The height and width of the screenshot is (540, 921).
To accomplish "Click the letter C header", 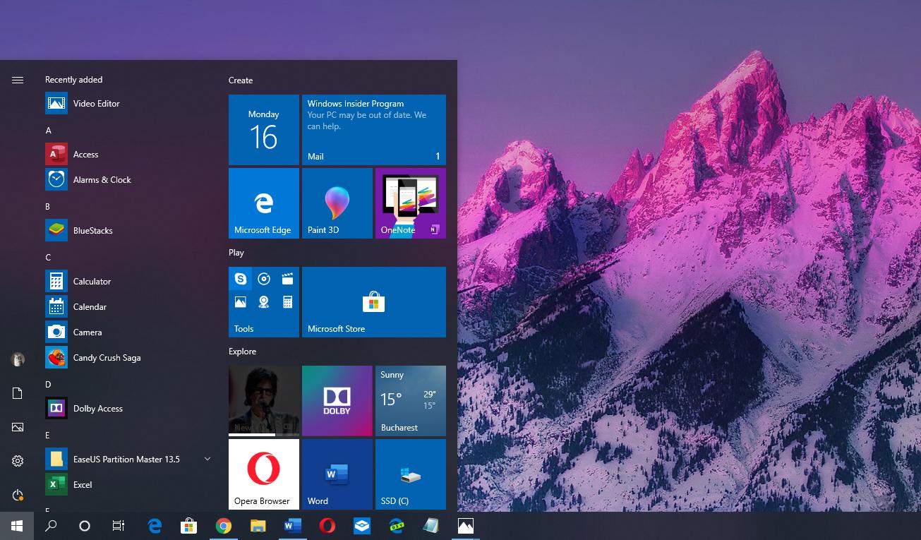I will [x=48, y=258].
